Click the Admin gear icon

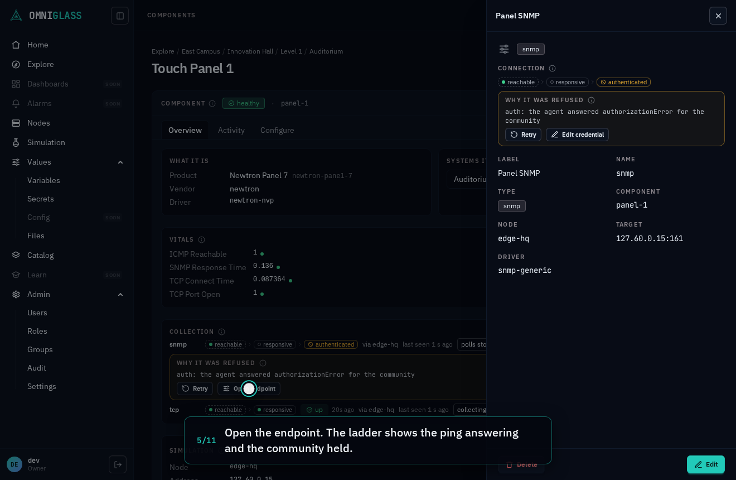16,294
